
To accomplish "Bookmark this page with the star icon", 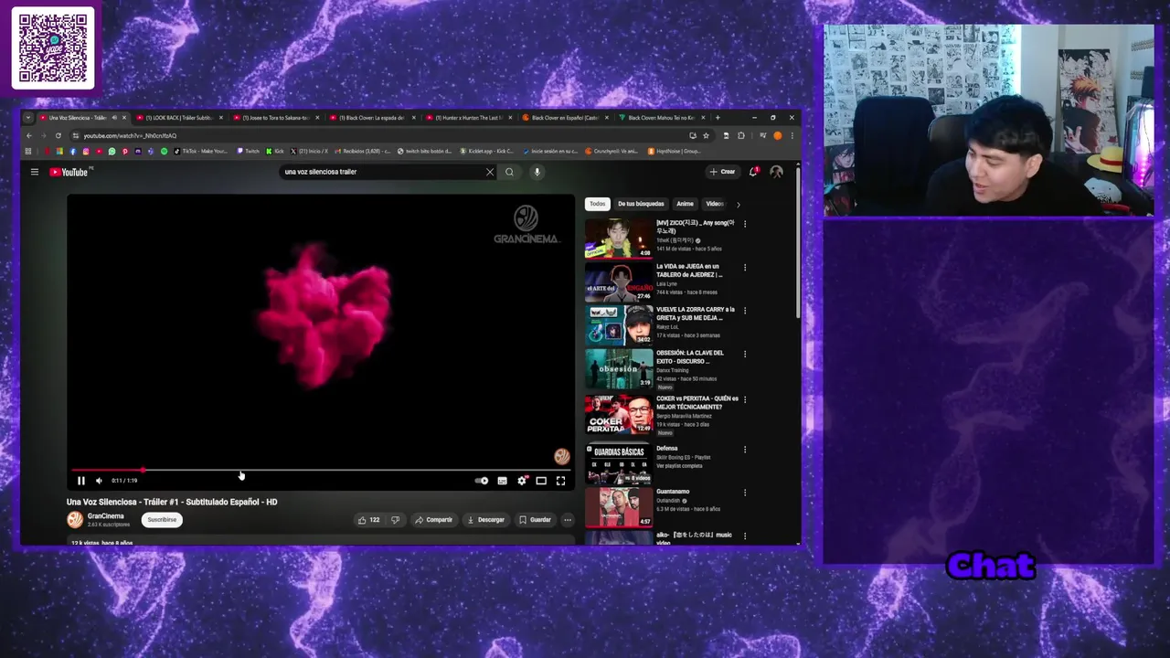I will point(706,135).
